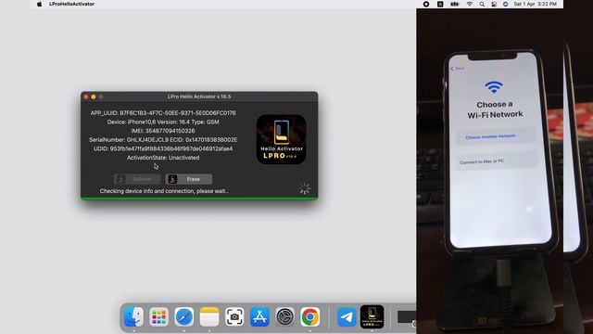This screenshot has width=593, height=334.
Task: Click the Siri icon in the menu bar
Action: click(506, 4)
